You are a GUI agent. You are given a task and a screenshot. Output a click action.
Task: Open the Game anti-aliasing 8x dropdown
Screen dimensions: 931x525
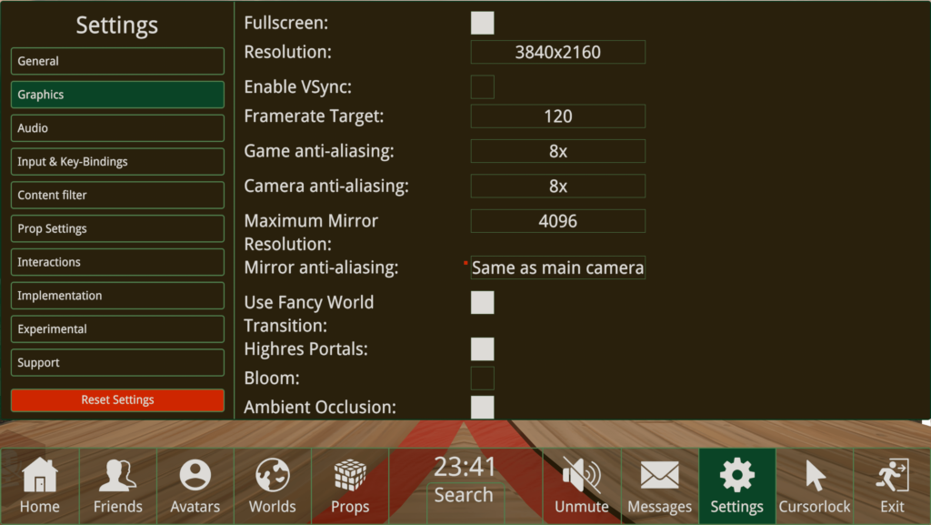558,151
